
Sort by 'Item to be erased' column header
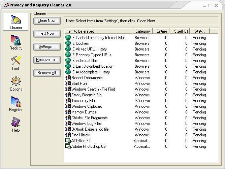pyautogui.click(x=98, y=31)
